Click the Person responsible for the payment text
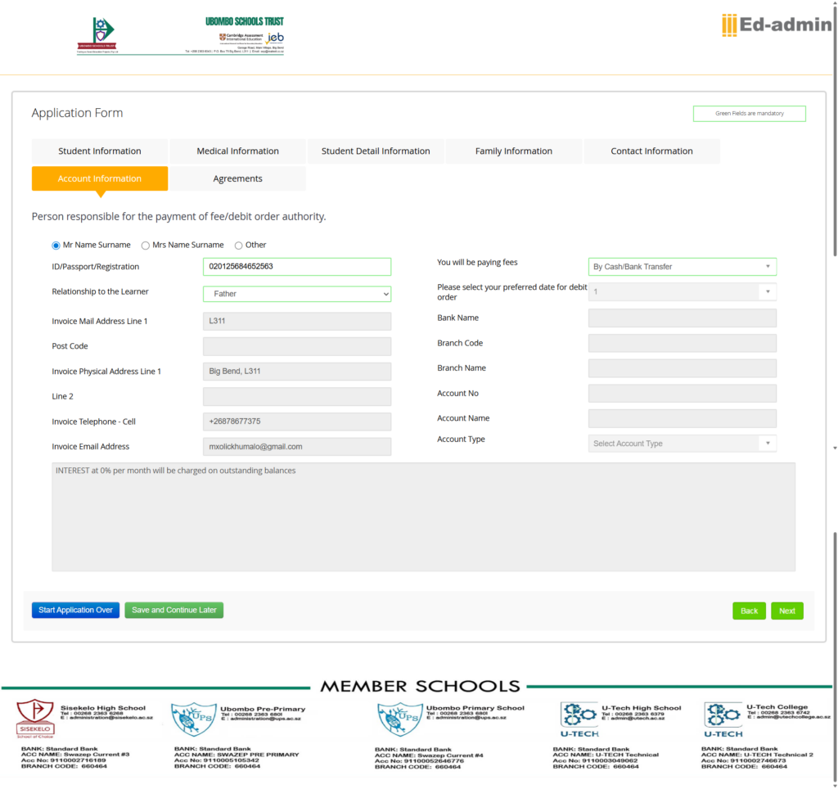The width and height of the screenshot is (838, 789). tap(178, 217)
